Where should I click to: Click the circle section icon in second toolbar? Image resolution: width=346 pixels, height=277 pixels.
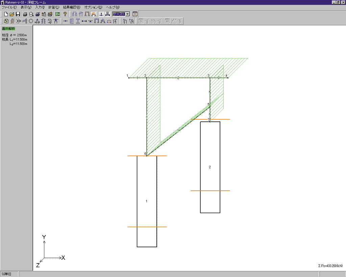tap(31, 21)
